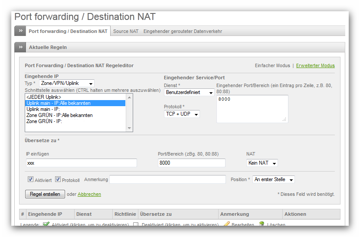Switch to the Source NAT tab
Viewport: 360px width, 237px height.
(126, 31)
